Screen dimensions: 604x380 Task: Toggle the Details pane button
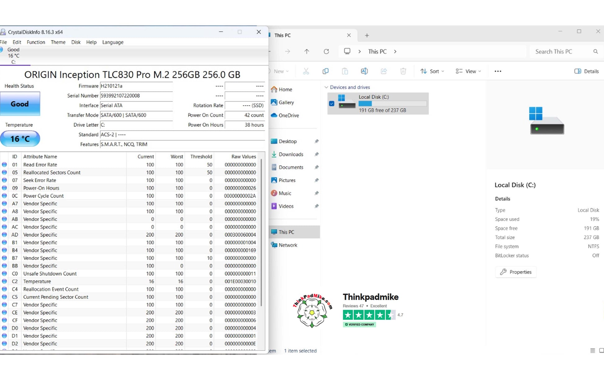(586, 71)
